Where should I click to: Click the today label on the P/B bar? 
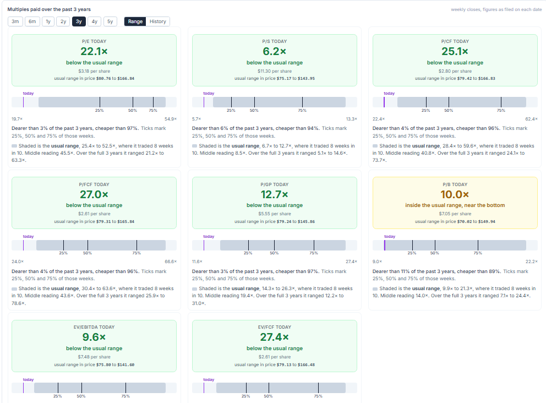coord(390,237)
